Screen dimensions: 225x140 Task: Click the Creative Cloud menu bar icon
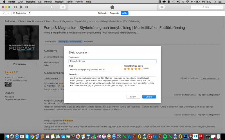(x=164, y=2)
